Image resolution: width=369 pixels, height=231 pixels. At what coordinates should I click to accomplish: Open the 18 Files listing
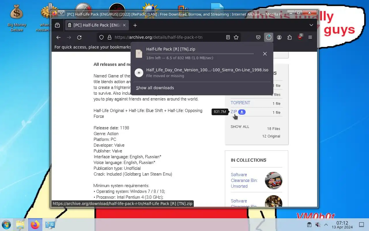(274, 129)
